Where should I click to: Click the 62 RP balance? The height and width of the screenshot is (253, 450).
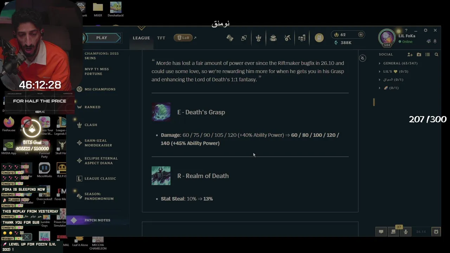340,35
